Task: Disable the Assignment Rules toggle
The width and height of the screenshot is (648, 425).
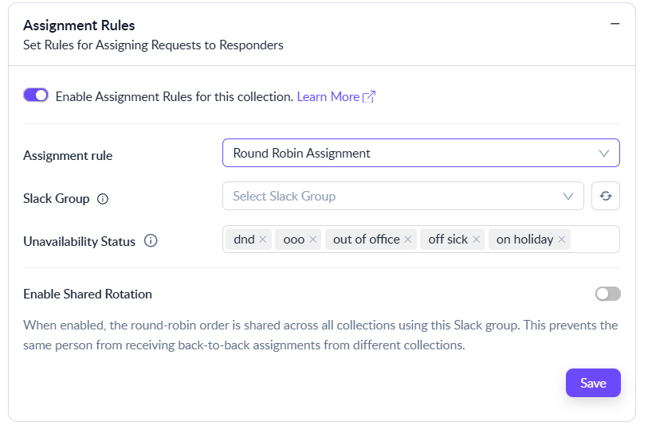Action: coord(36,96)
